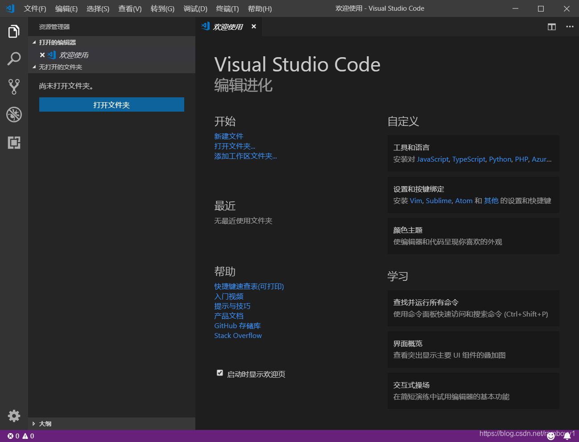Click the 打开文件夹 button

click(112, 104)
